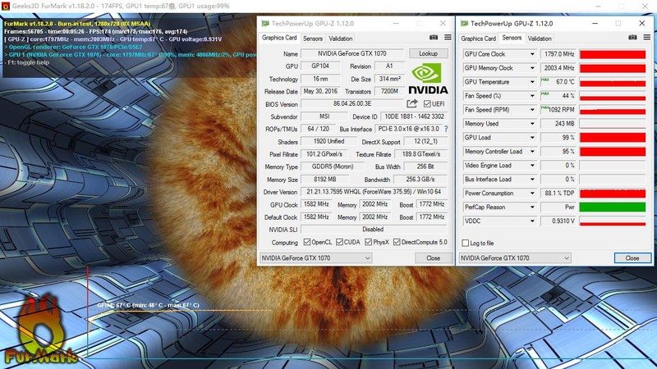Click the Pixel Fillrate value 101.2 GPixel/s
Image resolution: width=657 pixels, height=369 pixels.
(324, 154)
